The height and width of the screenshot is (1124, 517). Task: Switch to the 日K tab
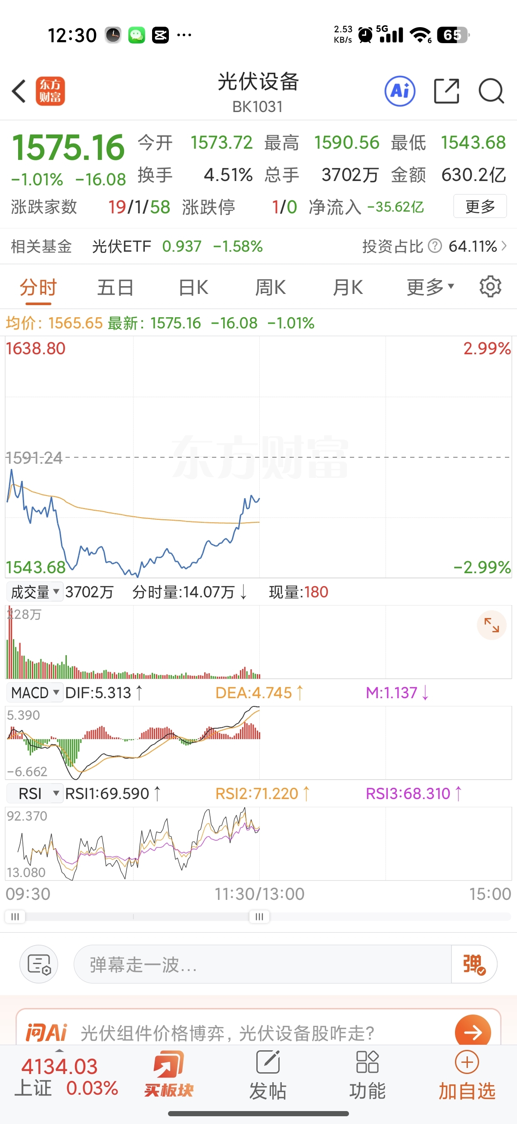[x=193, y=287]
